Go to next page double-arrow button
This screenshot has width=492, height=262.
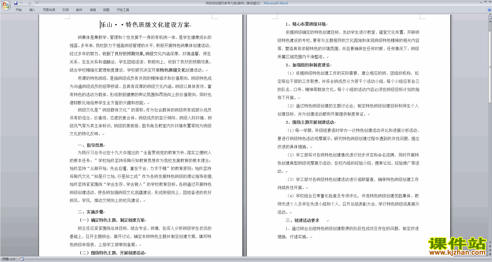pos(490,254)
